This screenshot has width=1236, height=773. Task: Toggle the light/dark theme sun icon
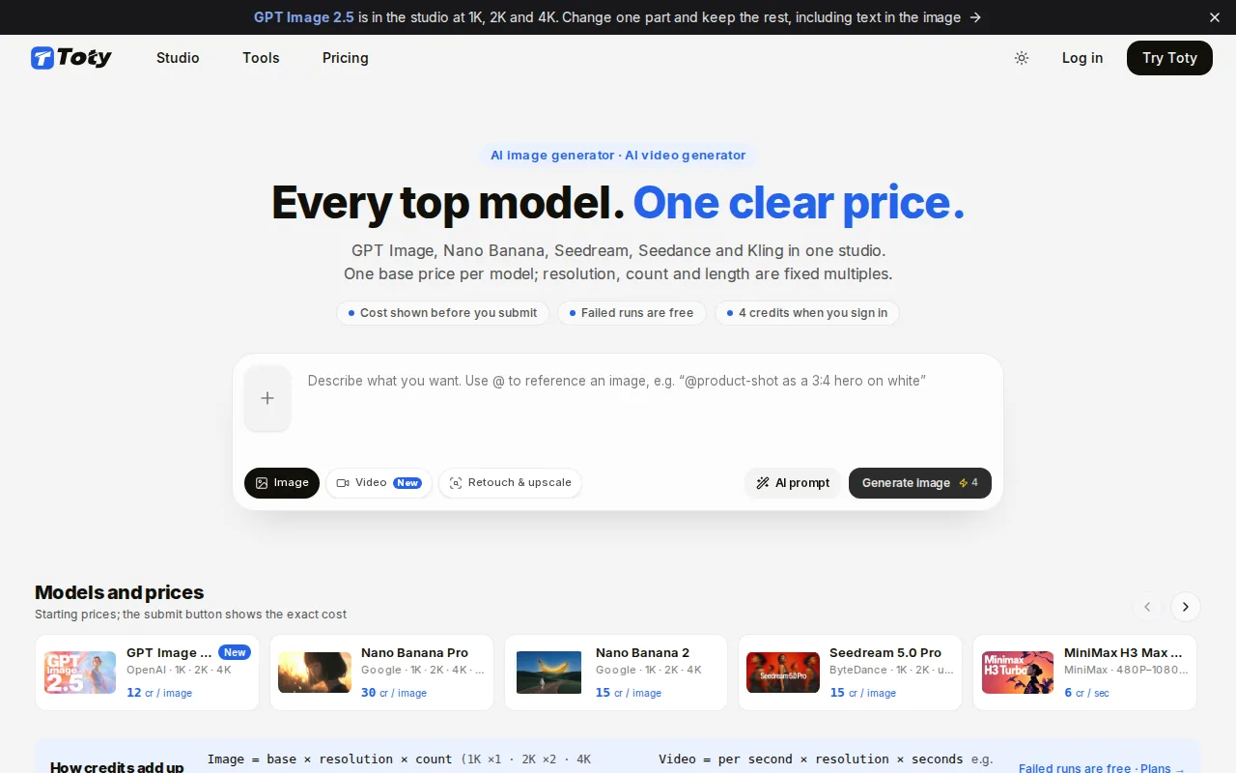1022,58
